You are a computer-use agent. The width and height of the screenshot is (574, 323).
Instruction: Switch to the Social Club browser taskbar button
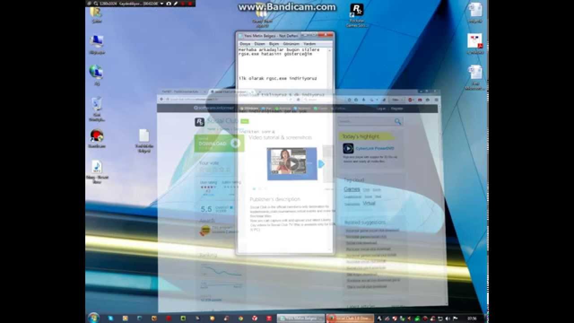pyautogui.click(x=350, y=318)
